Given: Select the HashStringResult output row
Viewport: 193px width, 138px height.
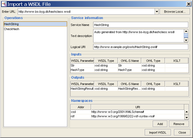Looking at the screenshot, I should click(x=82, y=89).
